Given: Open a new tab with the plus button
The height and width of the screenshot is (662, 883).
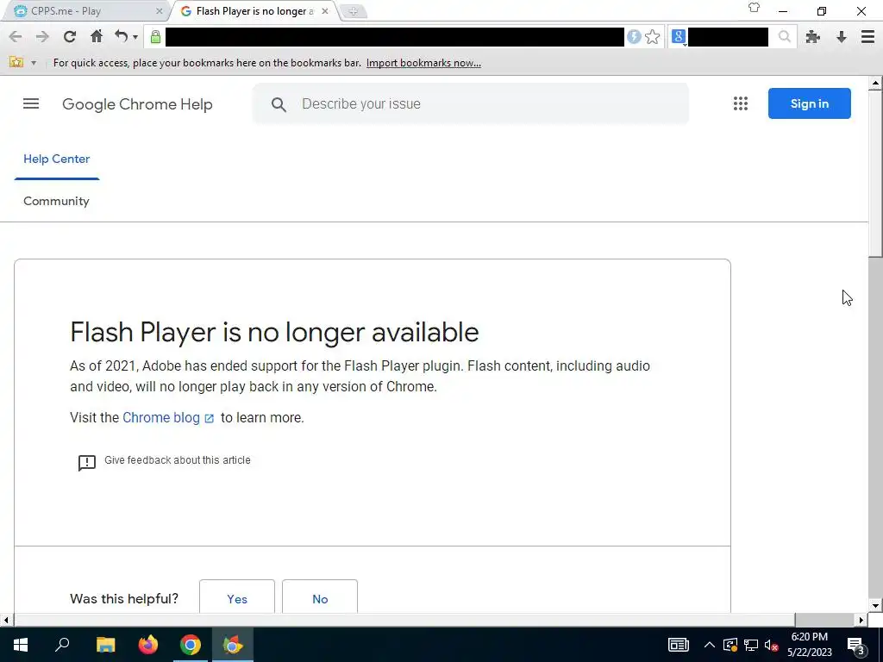Looking at the screenshot, I should coord(353,11).
